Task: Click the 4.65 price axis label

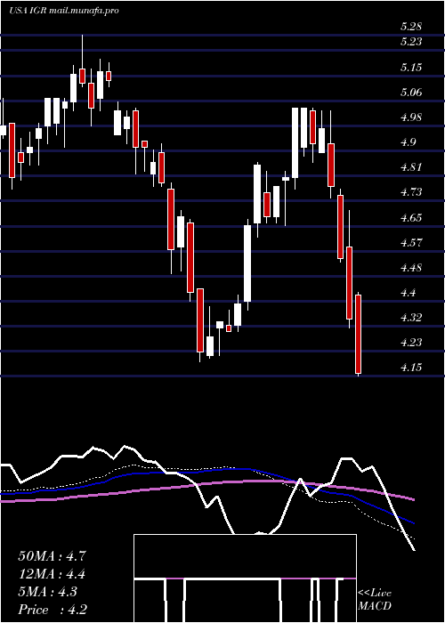Action: point(411,217)
